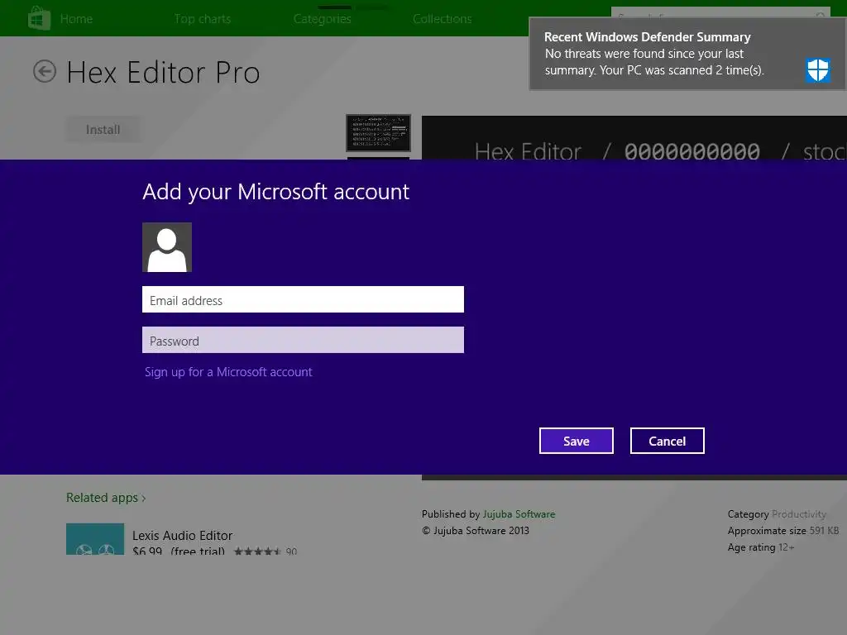Open the Jujuba Software publisher link
Image resolution: width=847 pixels, height=635 pixels.
[519, 514]
